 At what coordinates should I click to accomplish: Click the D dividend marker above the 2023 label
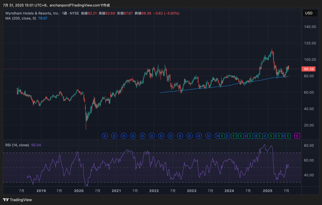(x=189, y=136)
